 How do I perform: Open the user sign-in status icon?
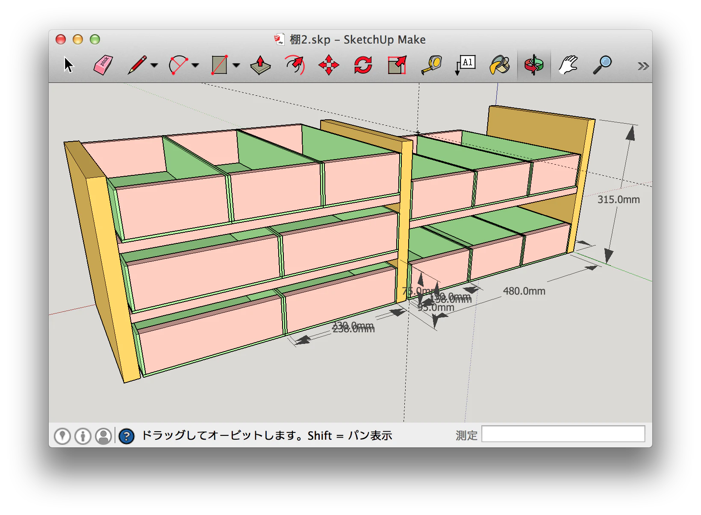click(x=103, y=436)
